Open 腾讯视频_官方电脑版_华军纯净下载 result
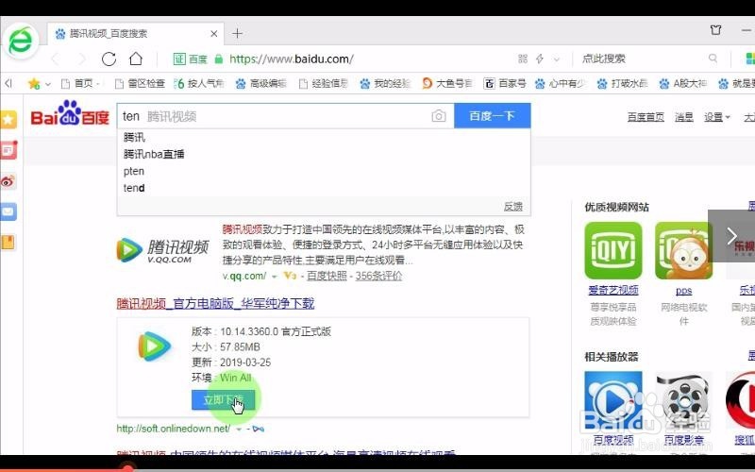This screenshot has height=472, width=755. pyautogui.click(x=215, y=303)
